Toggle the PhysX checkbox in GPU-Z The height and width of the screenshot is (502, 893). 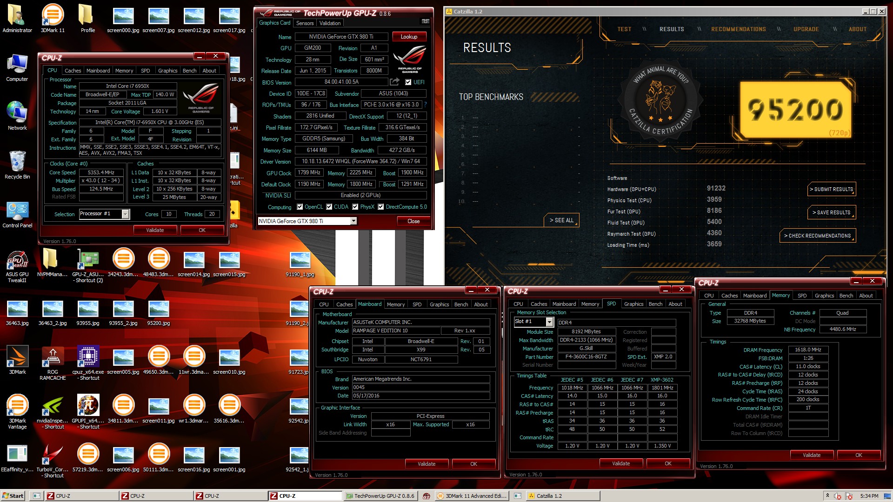[x=355, y=207]
